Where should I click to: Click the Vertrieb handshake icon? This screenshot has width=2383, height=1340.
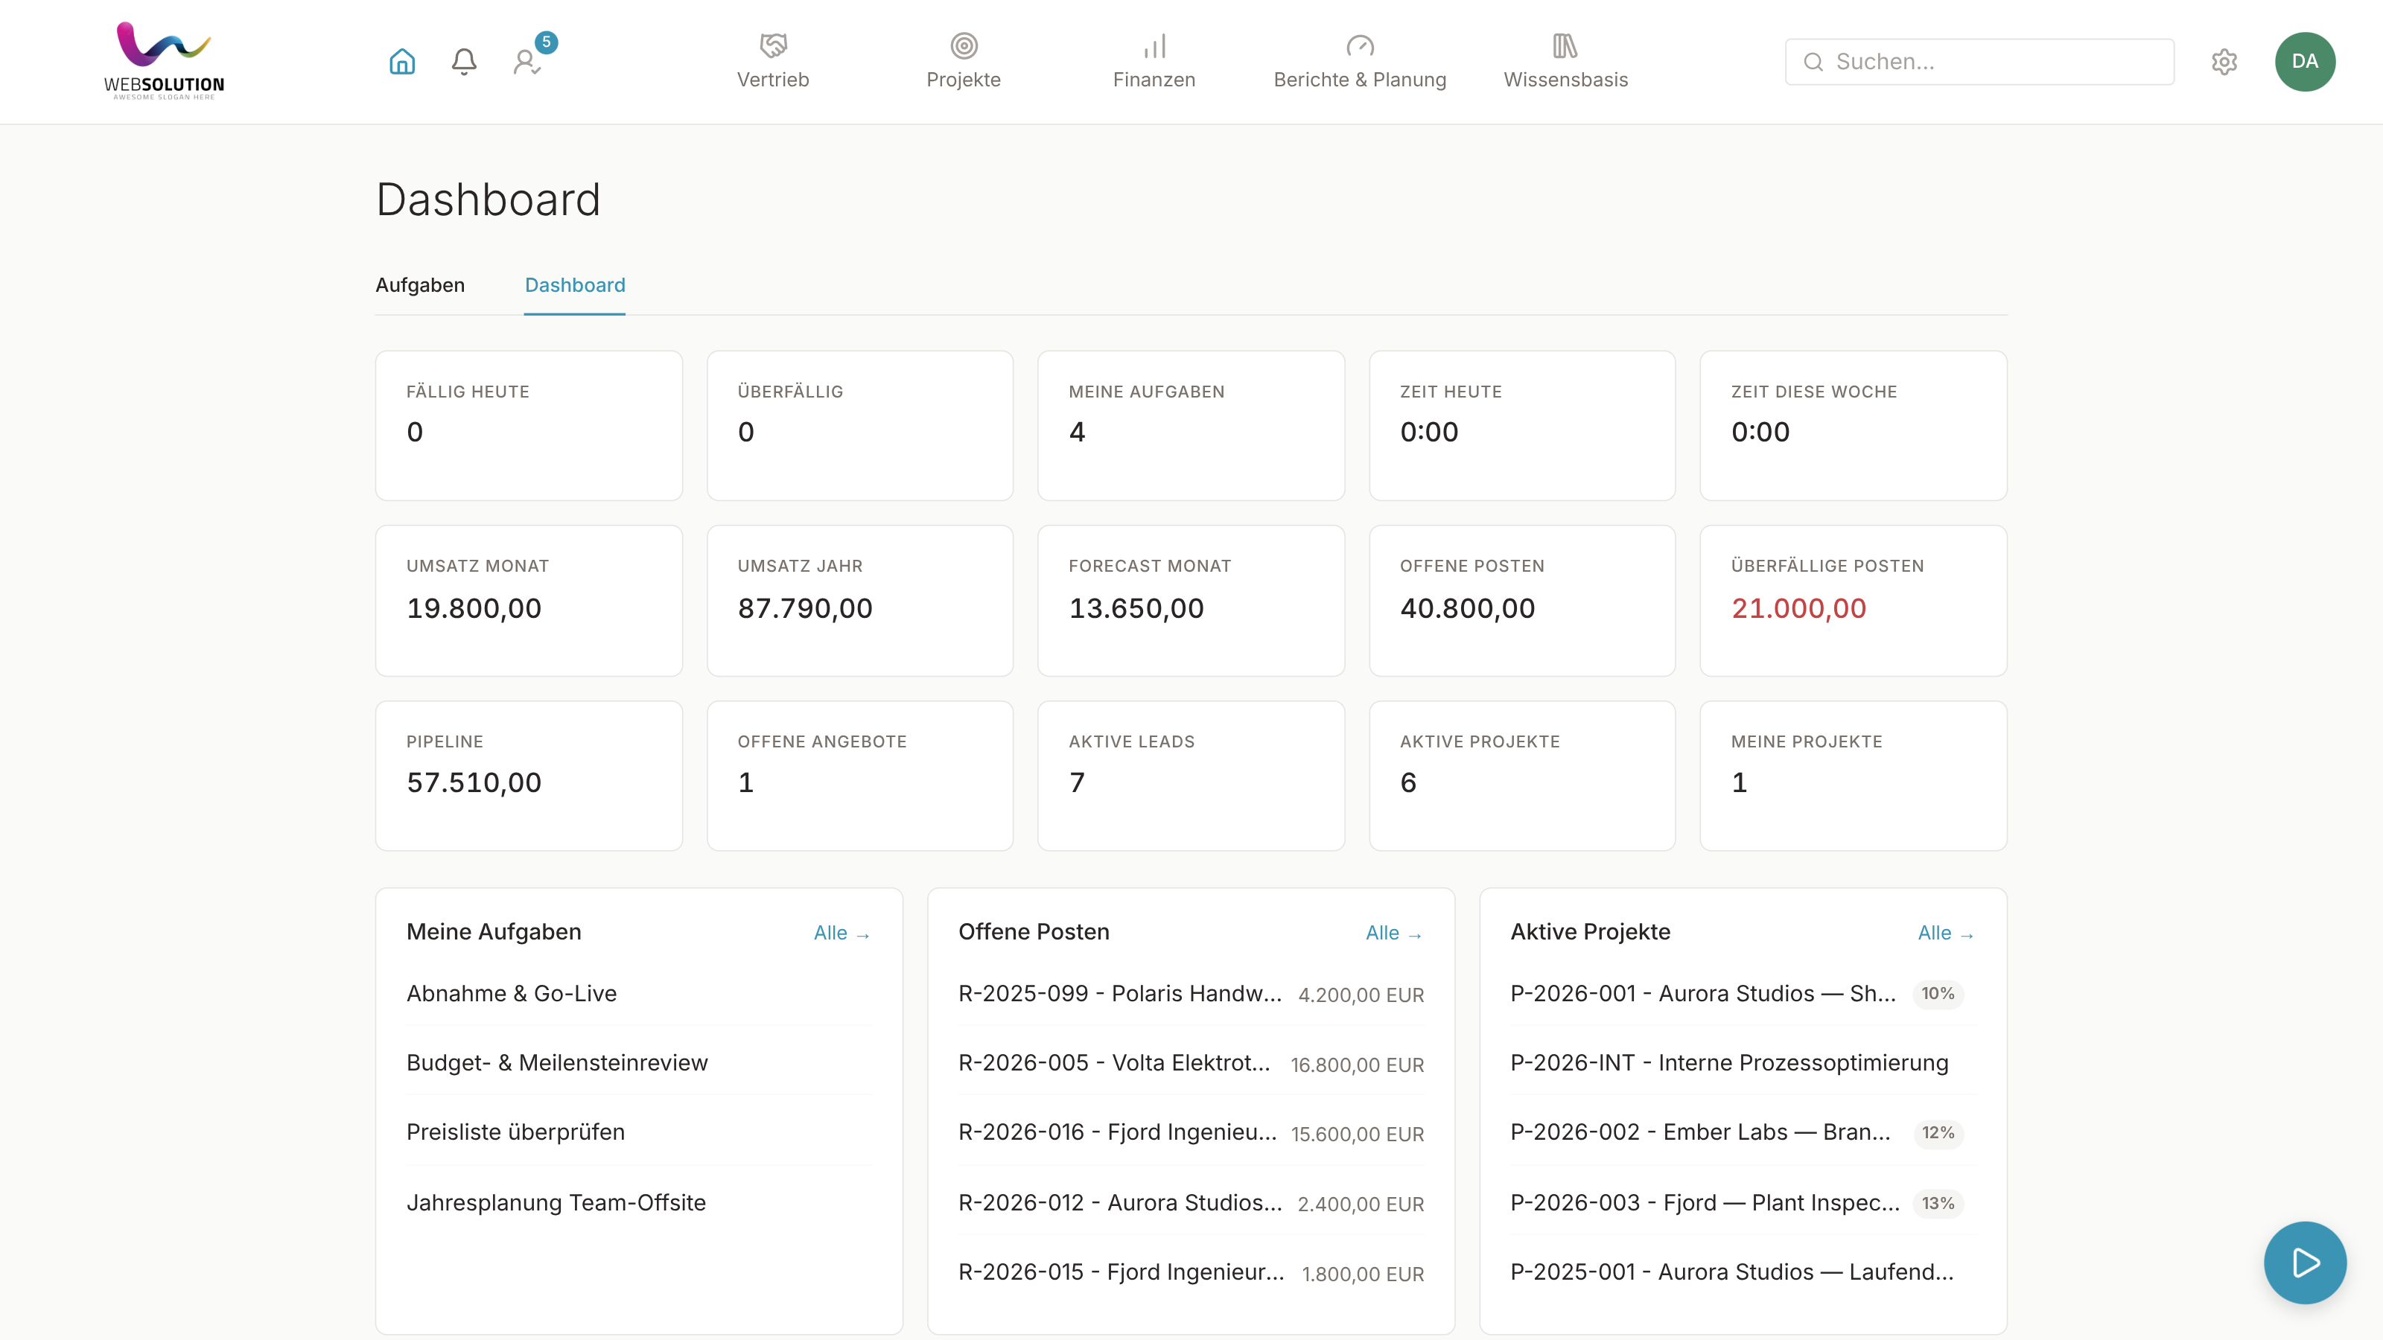(774, 45)
